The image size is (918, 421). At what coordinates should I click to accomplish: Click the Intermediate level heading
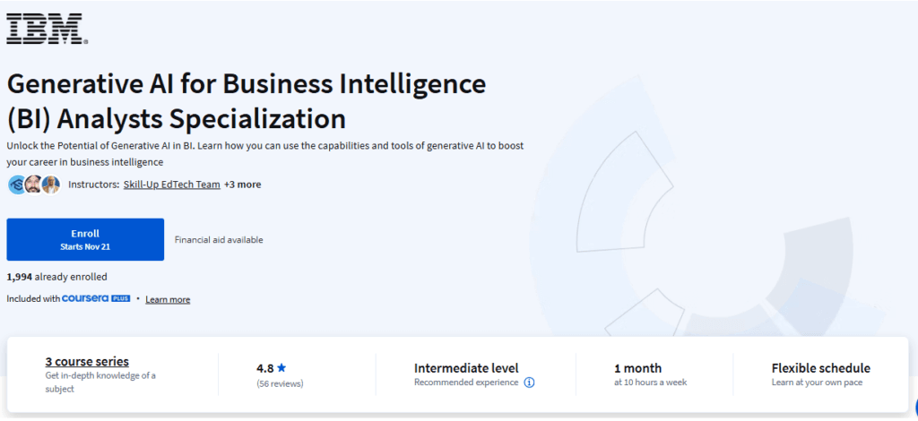coord(466,368)
